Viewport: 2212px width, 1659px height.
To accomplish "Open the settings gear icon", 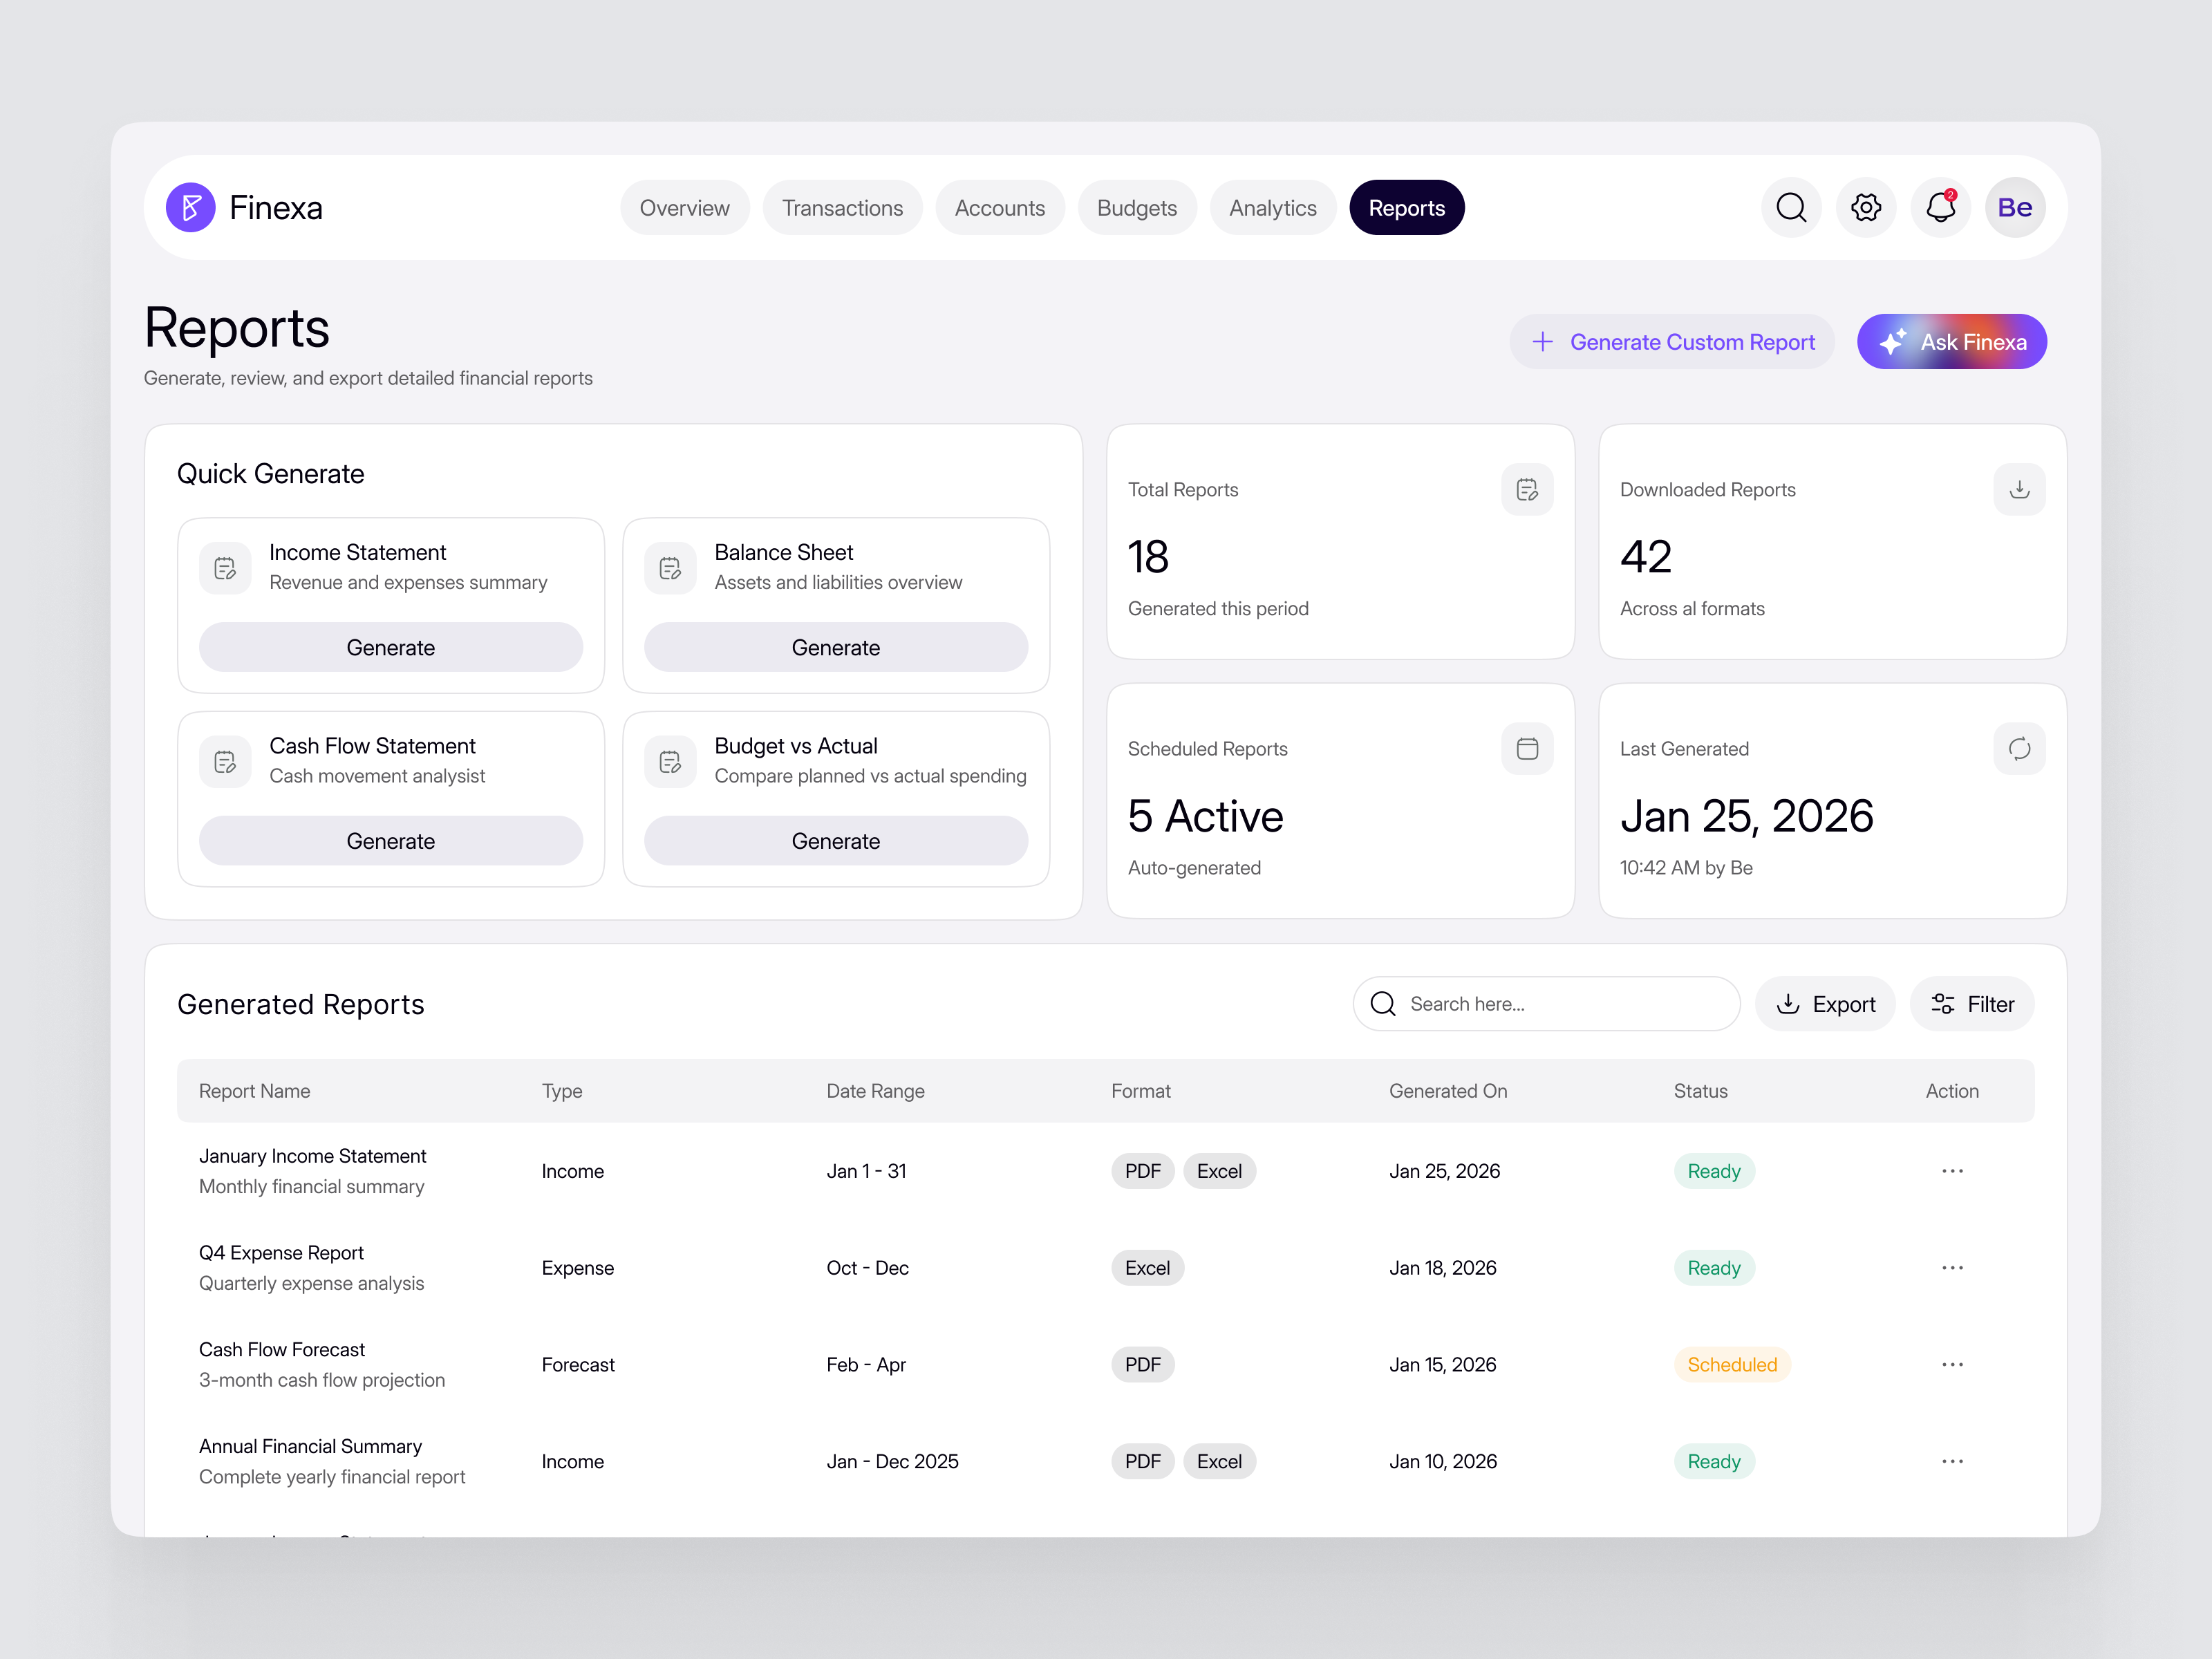I will point(1865,207).
